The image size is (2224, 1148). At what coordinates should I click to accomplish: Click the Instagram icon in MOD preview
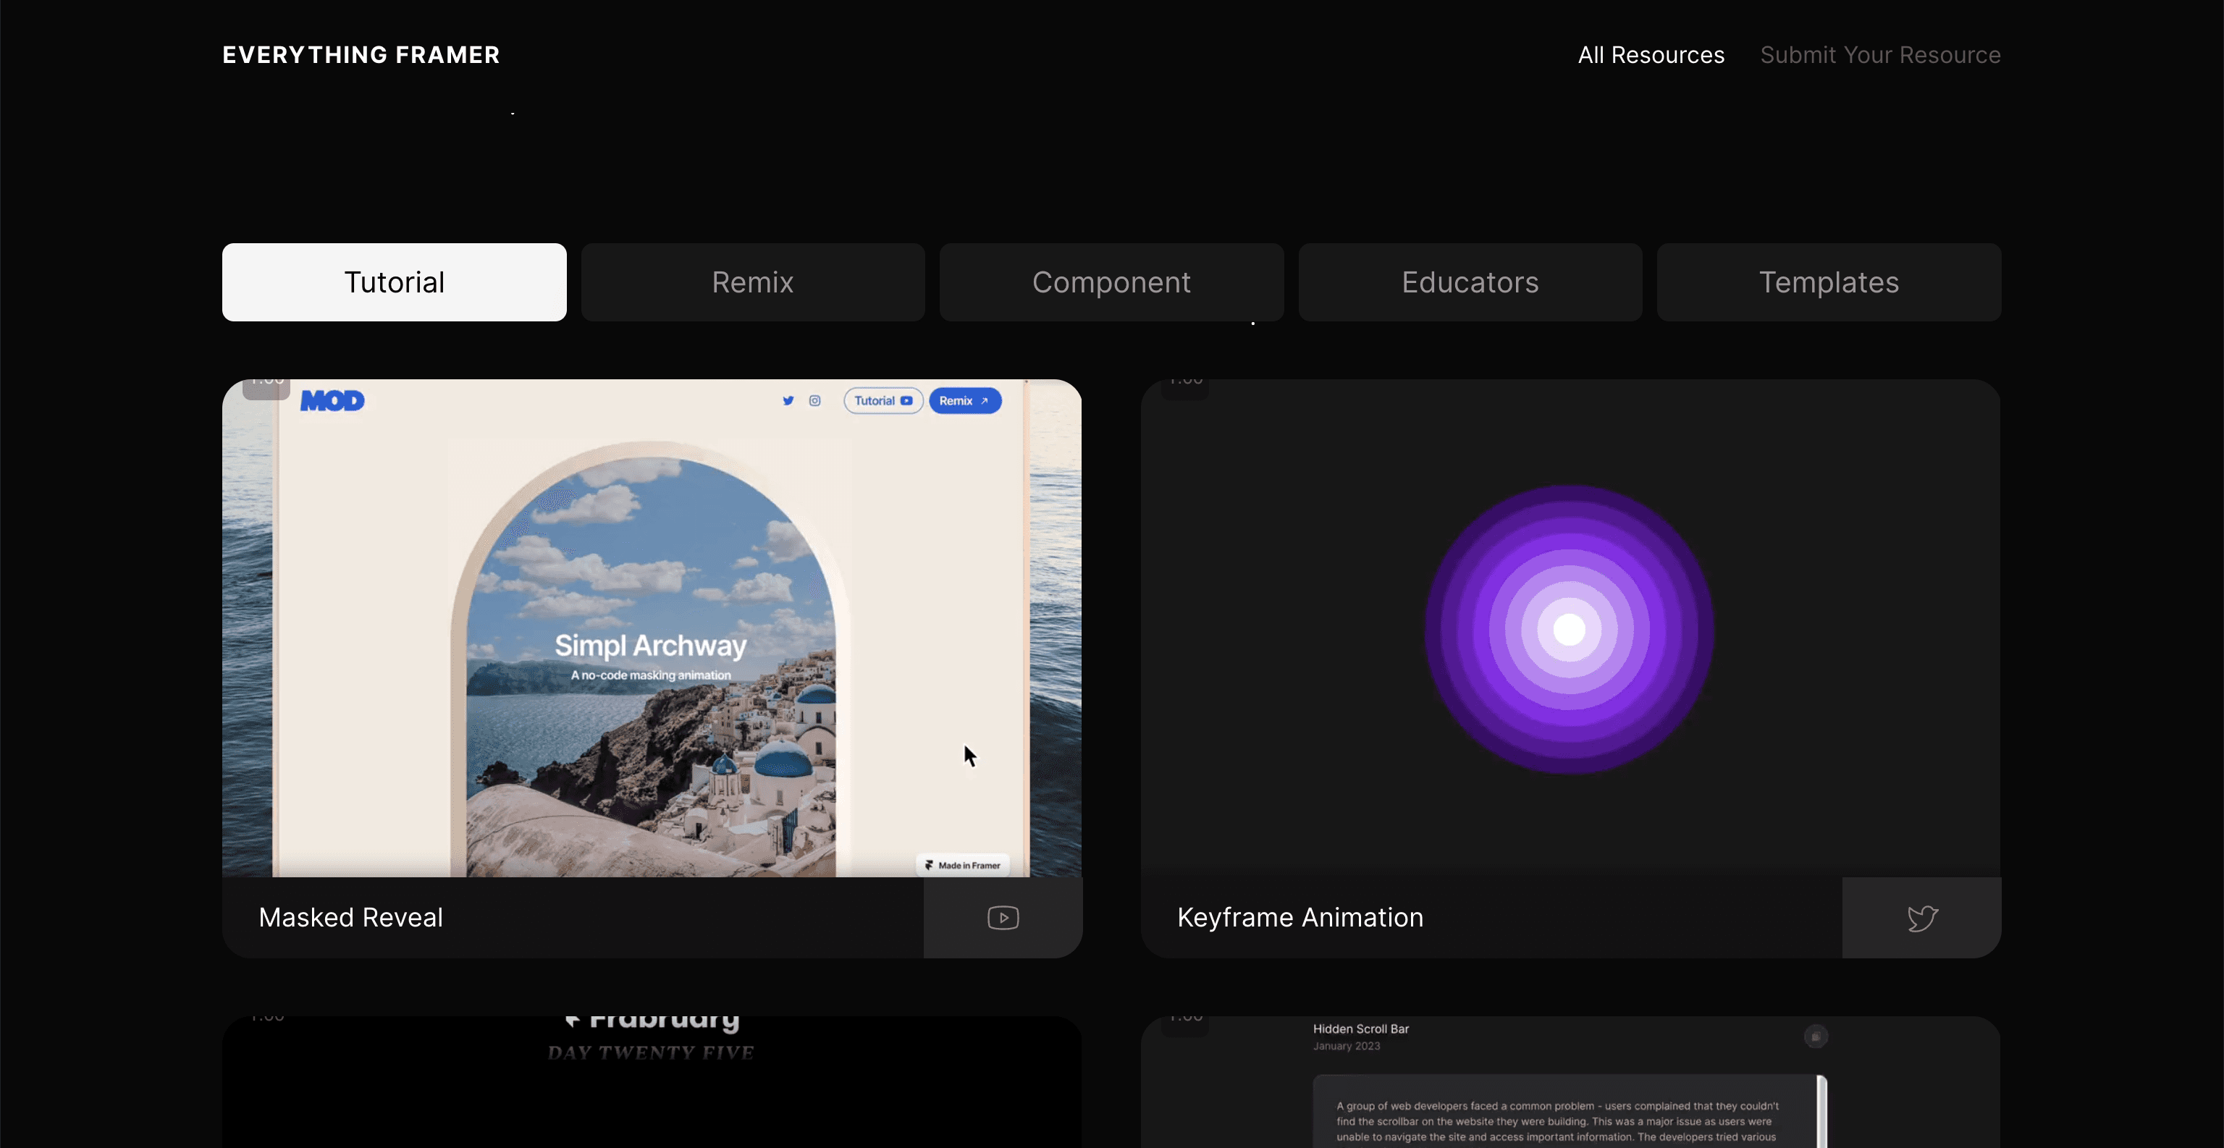point(814,400)
